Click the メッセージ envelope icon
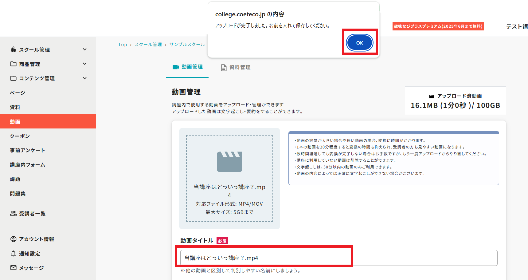The width and height of the screenshot is (528, 280). click(x=14, y=268)
